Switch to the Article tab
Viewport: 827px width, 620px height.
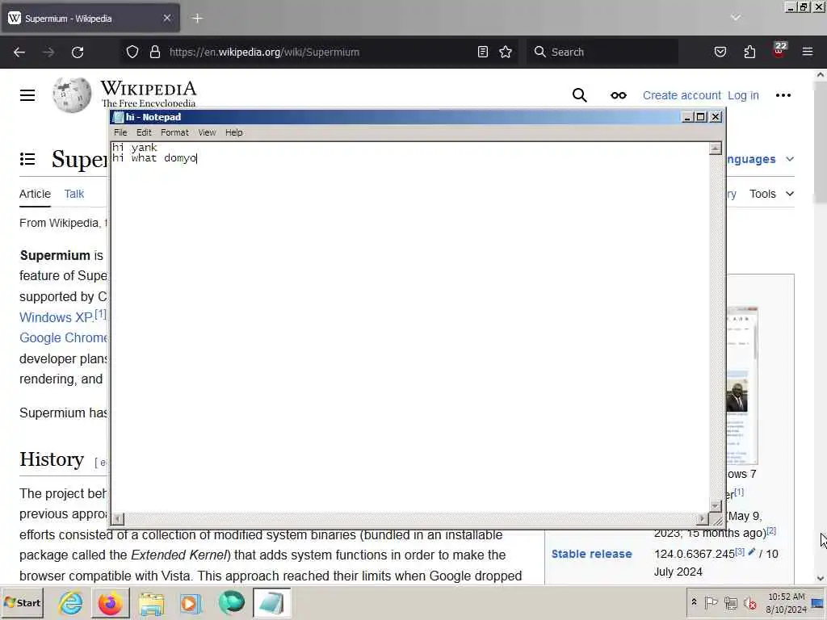pyautogui.click(x=35, y=194)
